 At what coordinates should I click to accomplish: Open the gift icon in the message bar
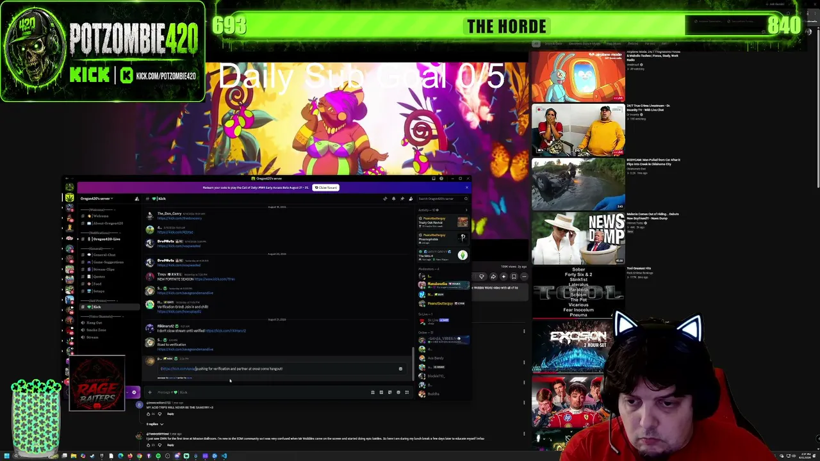tap(373, 392)
